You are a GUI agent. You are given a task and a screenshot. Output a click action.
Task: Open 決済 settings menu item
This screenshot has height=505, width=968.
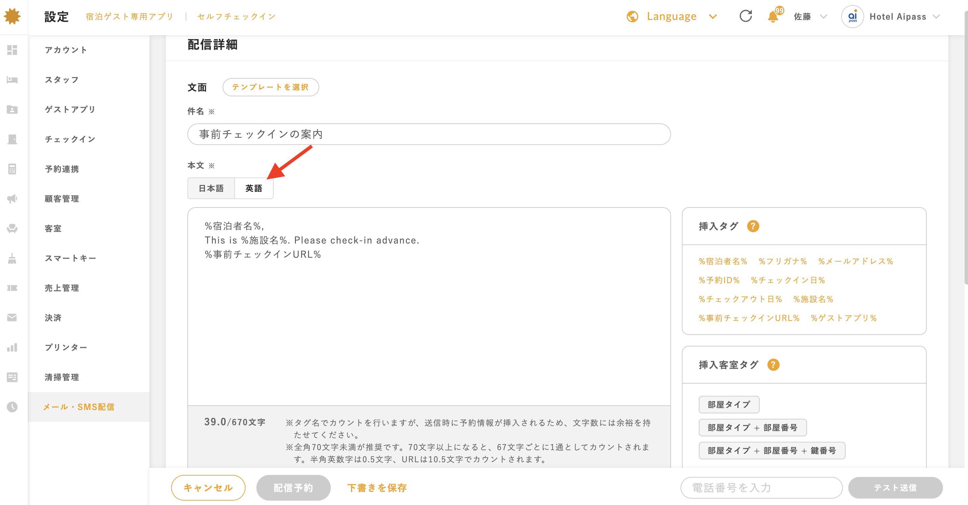pyautogui.click(x=53, y=318)
